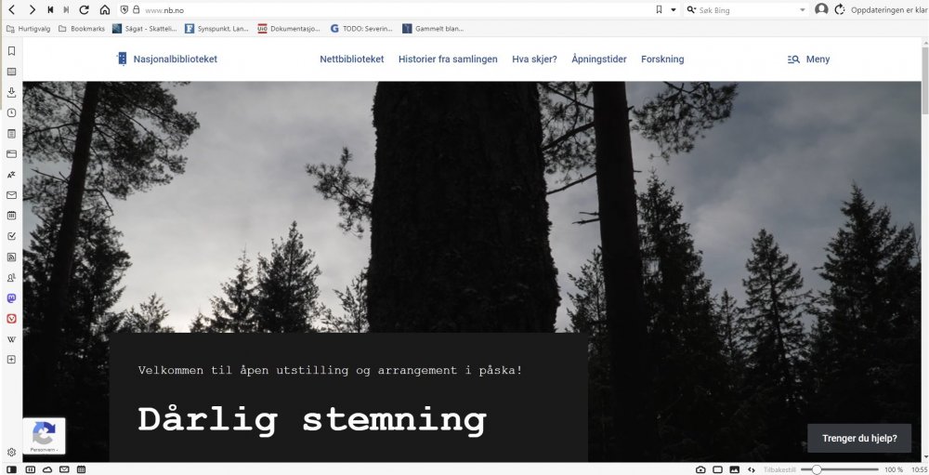Screen dimensions: 929x475
Task: Open the Hurtigvalg bookmarks folder
Action: (28, 29)
